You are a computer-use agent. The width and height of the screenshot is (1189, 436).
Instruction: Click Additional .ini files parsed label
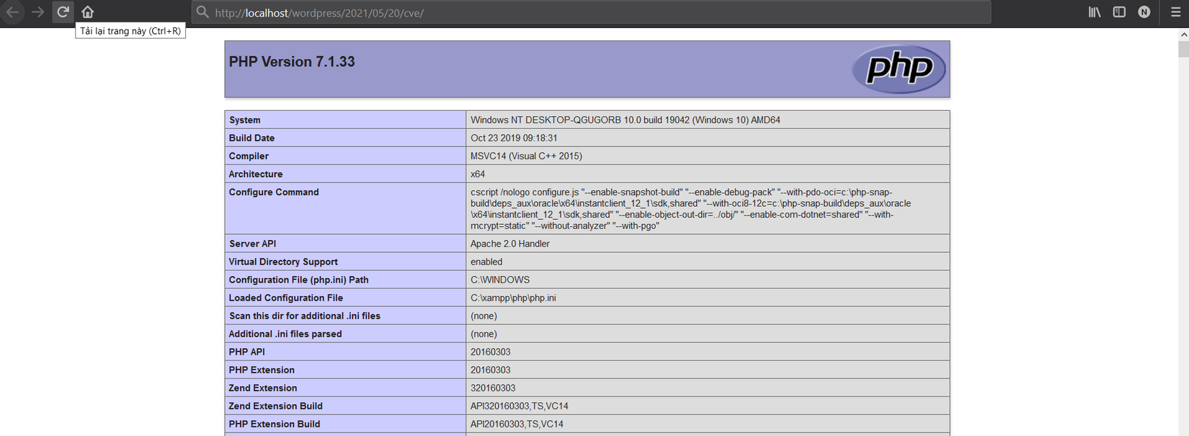[285, 334]
